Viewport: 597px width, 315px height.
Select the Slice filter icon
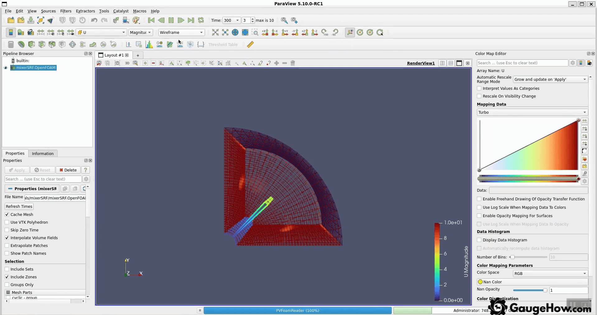[x=42, y=44]
